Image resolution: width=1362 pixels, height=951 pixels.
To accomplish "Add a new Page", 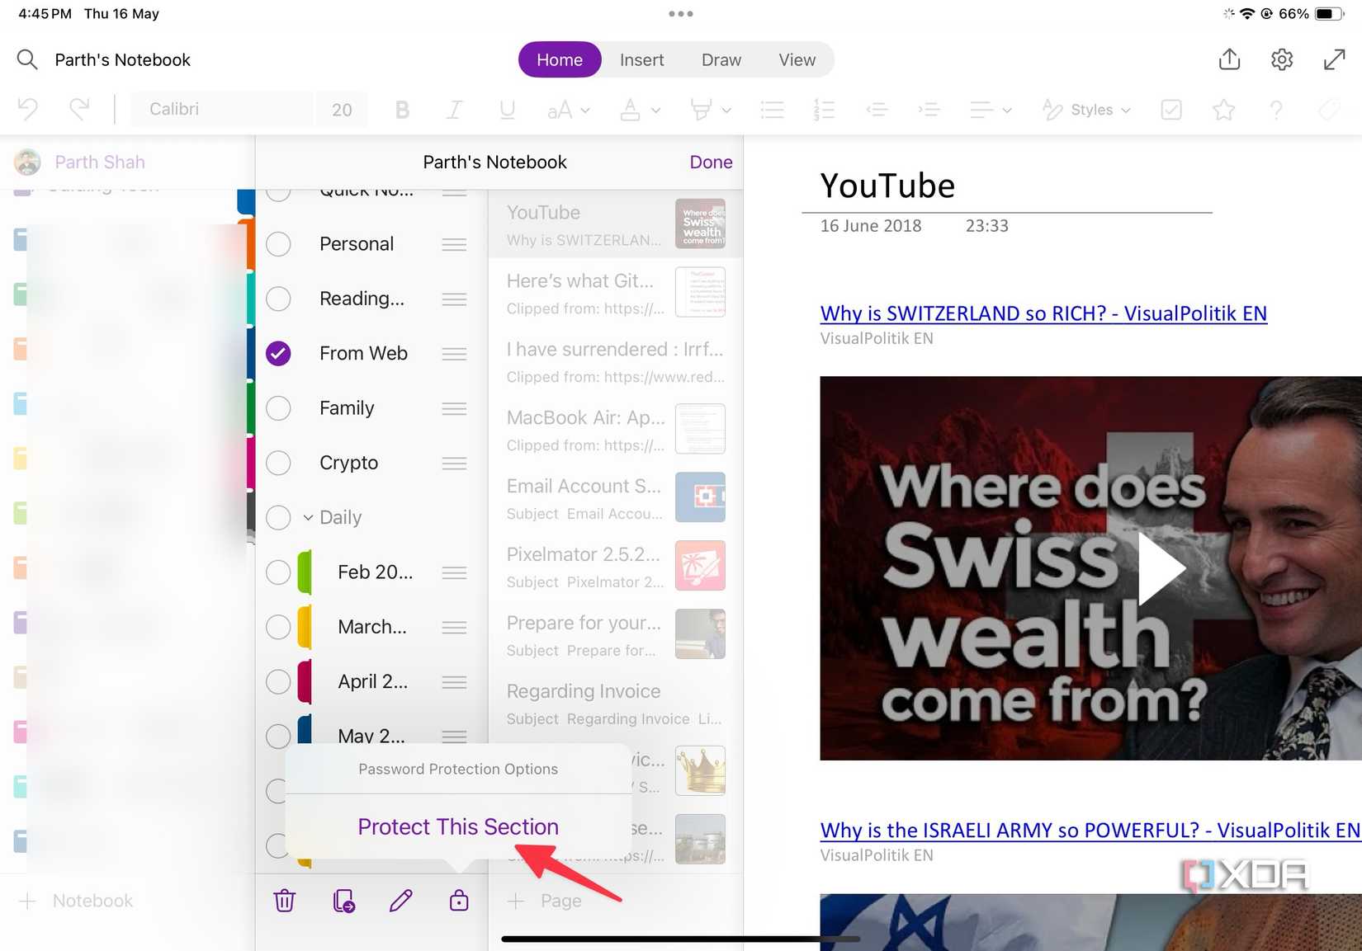I will tap(545, 901).
